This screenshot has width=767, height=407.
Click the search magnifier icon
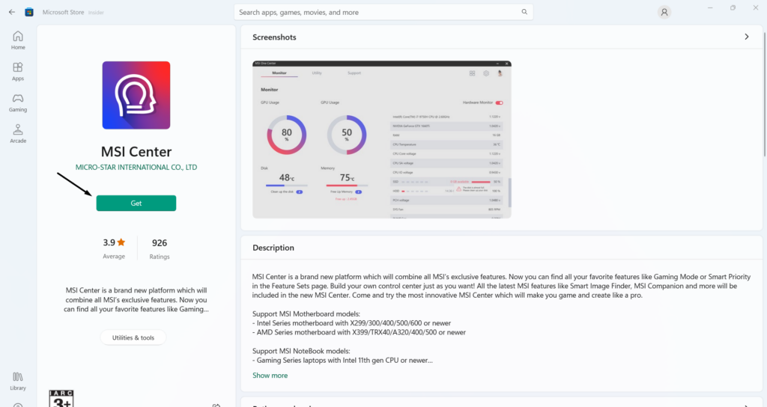[x=524, y=12]
